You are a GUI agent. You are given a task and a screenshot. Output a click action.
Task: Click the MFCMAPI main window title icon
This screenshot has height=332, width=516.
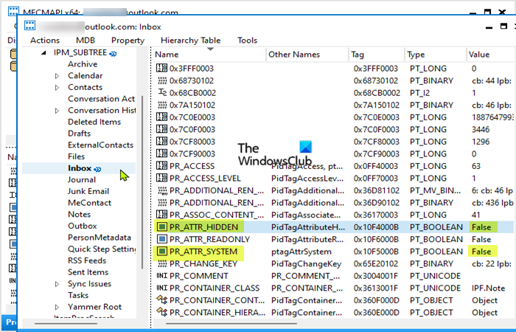[x=13, y=11]
